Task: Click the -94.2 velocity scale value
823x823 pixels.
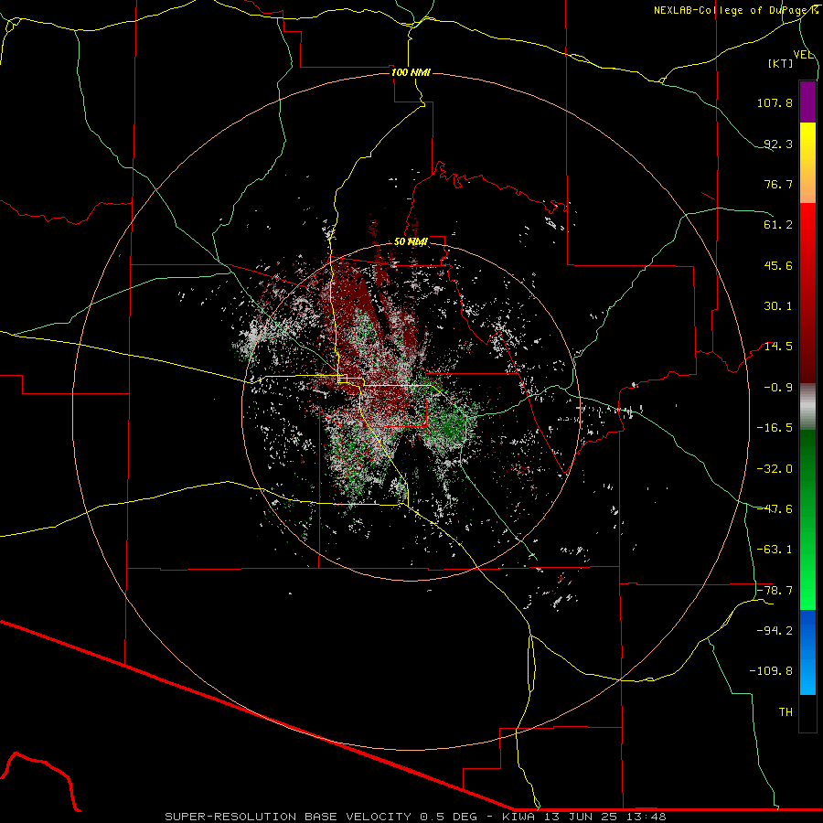Action: (x=775, y=631)
